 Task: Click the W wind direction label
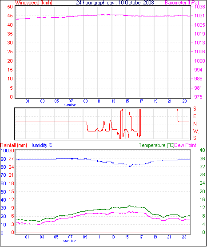coord(195,131)
